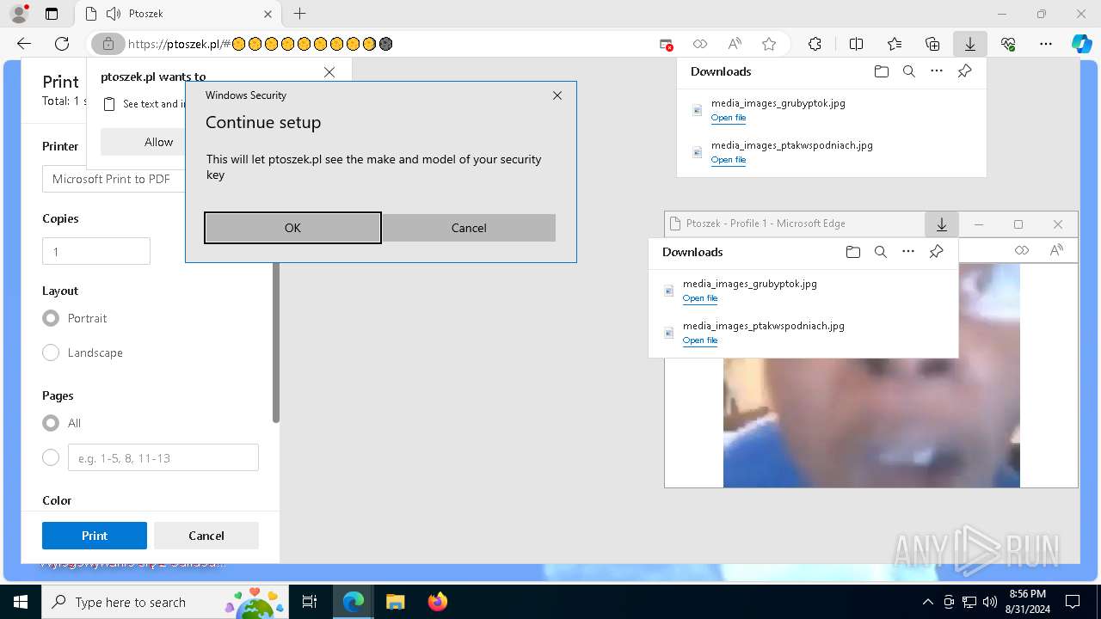Click Immersive Reader icon in popup window

[1021, 250]
